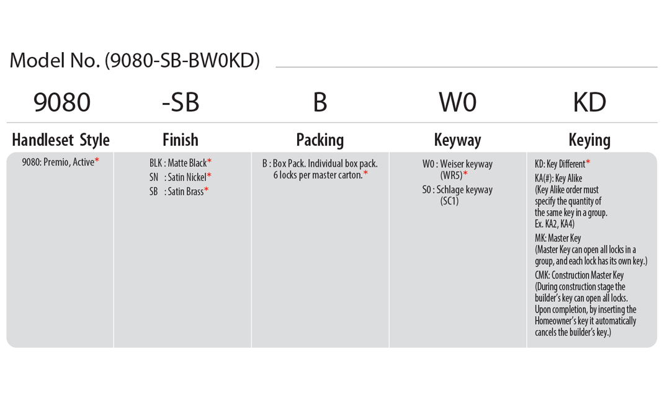Click the large 9080 code
662x398 pixels.
coord(61,102)
